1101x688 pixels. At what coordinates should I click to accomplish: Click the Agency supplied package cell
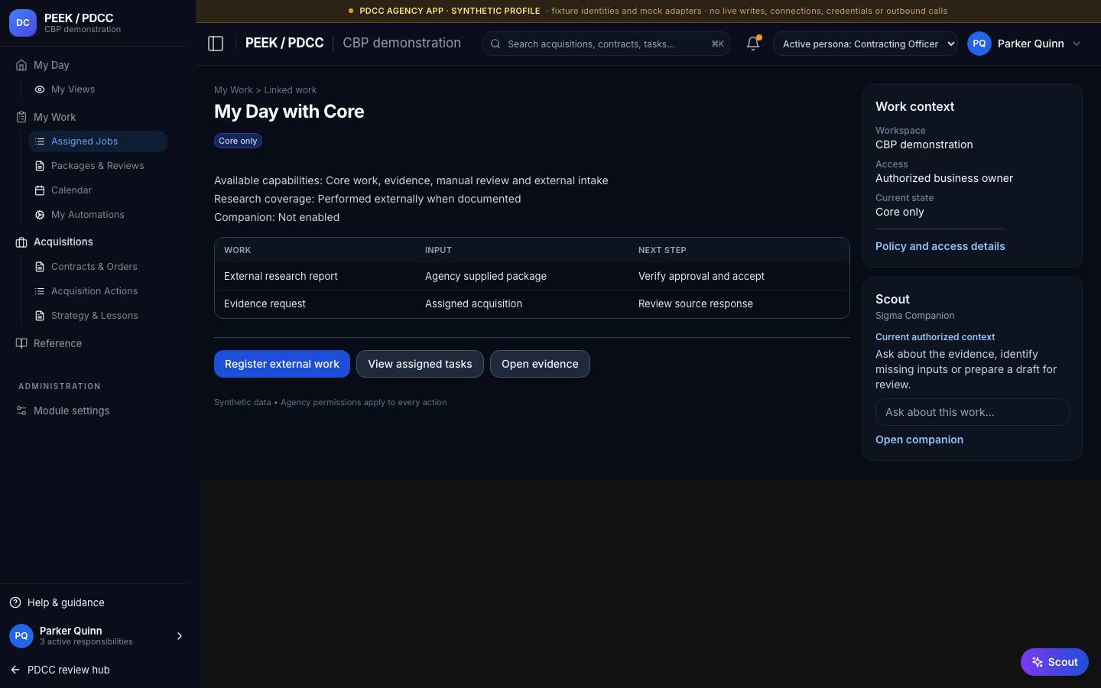click(x=486, y=276)
